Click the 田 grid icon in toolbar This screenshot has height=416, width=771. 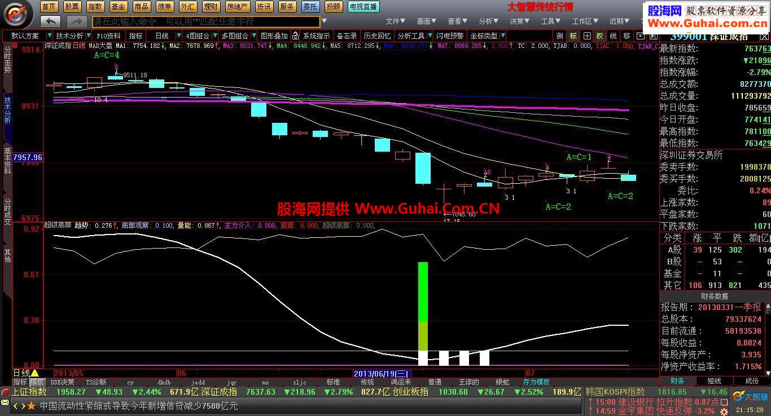point(586,36)
